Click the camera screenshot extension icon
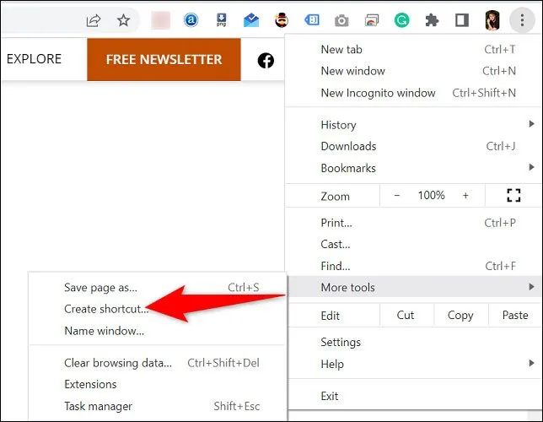Screen dimensions: 543x422 (341, 19)
